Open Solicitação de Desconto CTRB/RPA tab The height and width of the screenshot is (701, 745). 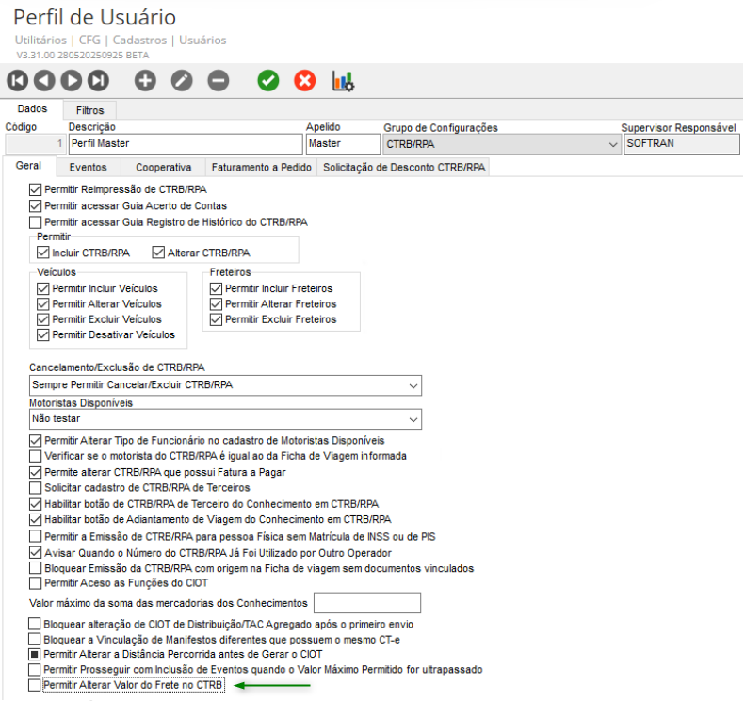coord(404,168)
